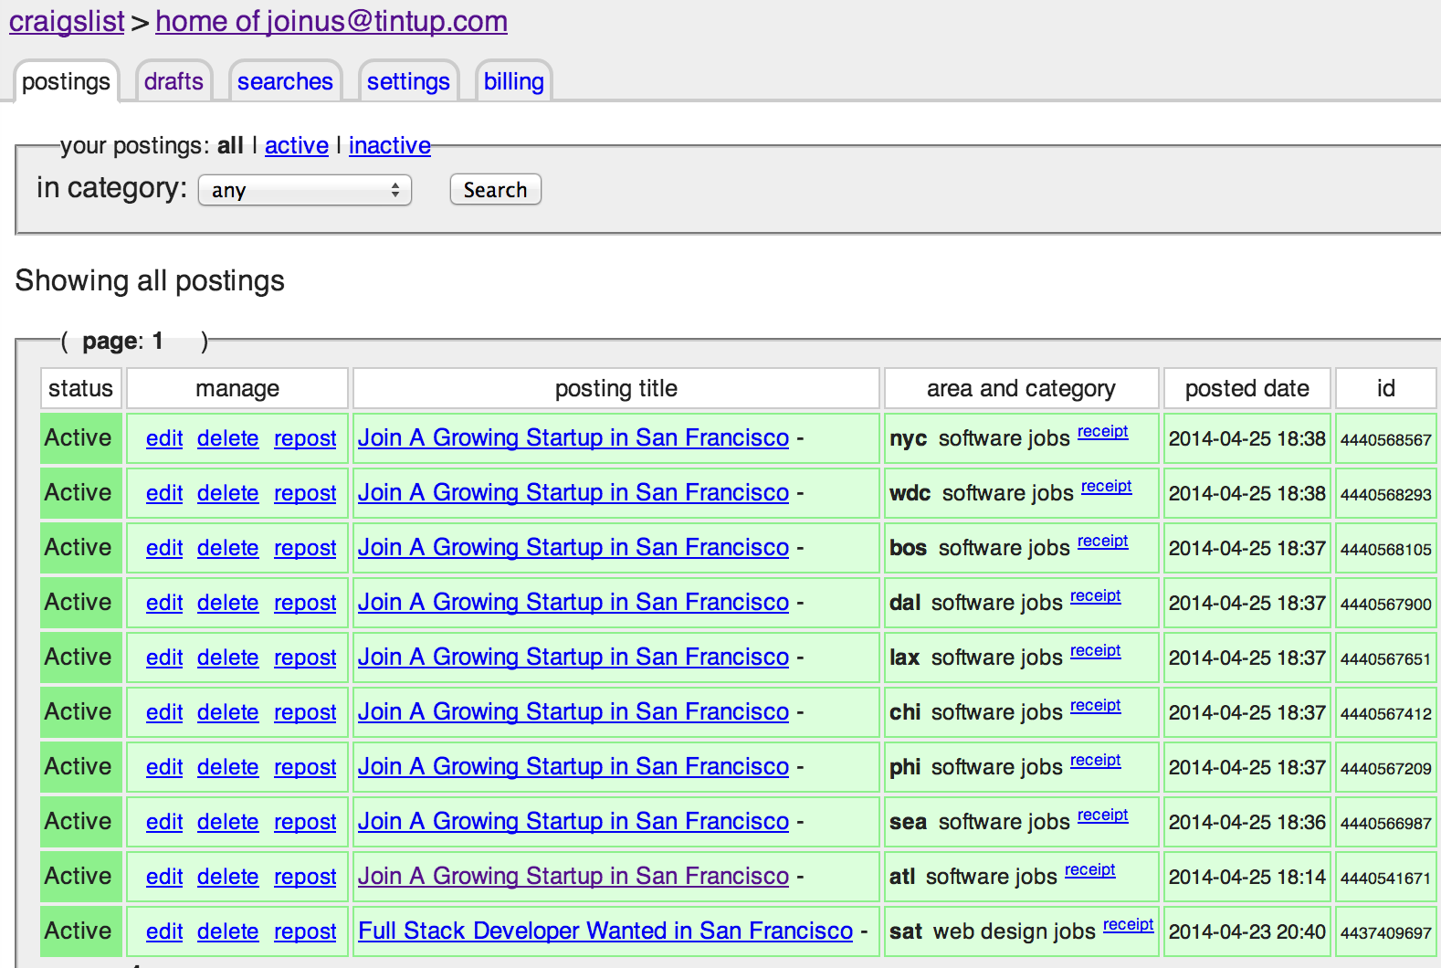This screenshot has width=1441, height=968.
Task: Delete the wdc software jobs posting
Action: (x=228, y=493)
